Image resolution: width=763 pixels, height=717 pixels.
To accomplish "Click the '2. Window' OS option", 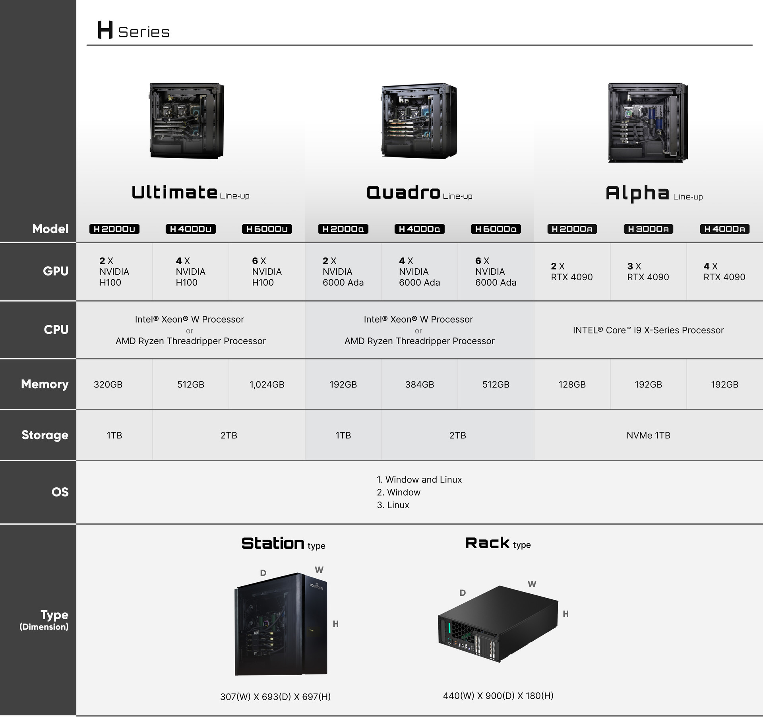I will pos(399,492).
